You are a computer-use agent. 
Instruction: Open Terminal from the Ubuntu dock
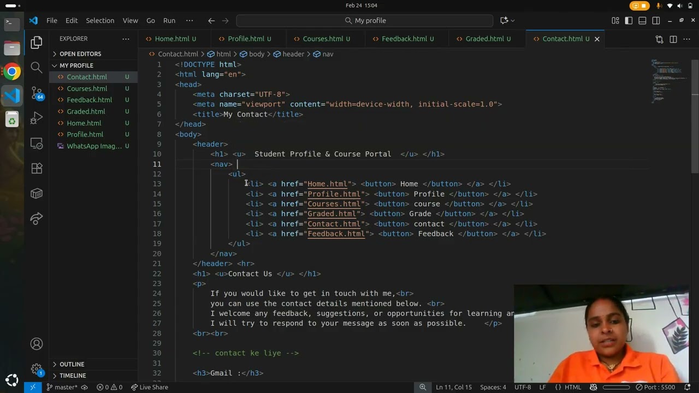pyautogui.click(x=12, y=23)
